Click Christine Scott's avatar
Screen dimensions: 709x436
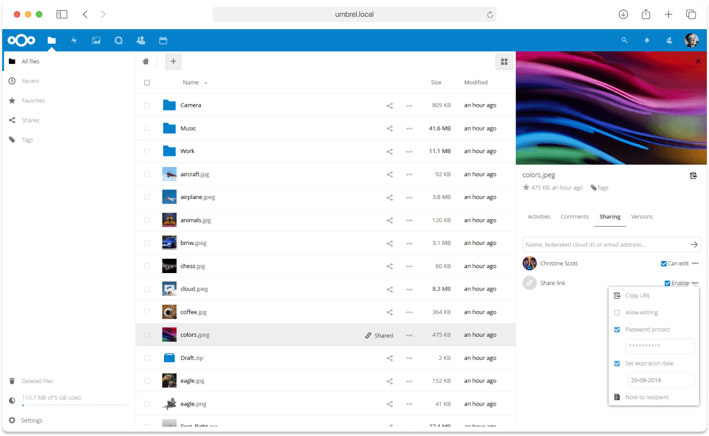530,263
